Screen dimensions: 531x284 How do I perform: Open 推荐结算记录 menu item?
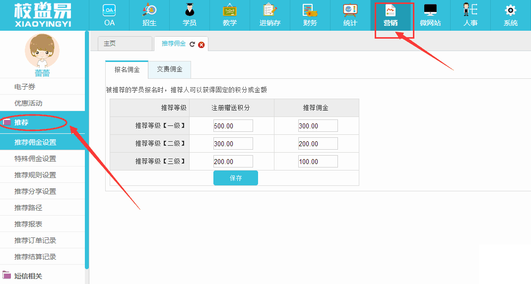click(x=42, y=257)
